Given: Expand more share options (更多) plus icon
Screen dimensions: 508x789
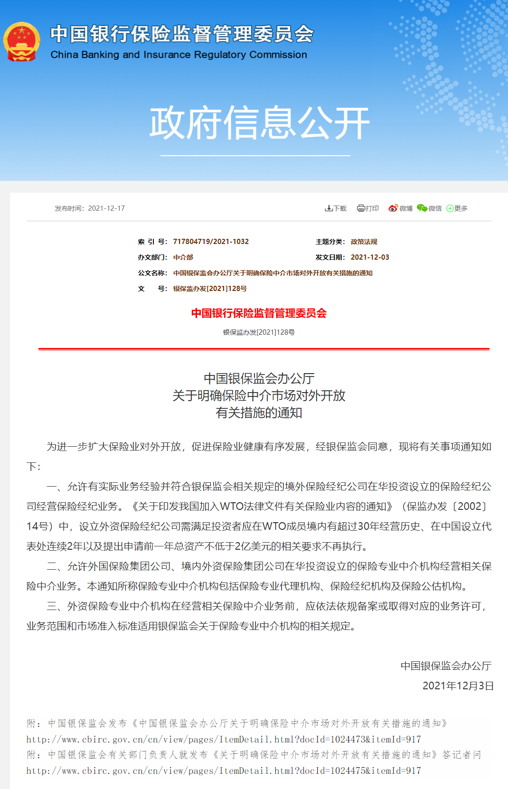Looking at the screenshot, I should point(450,208).
